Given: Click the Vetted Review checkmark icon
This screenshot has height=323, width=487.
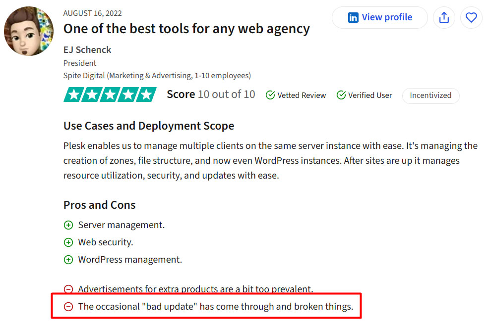Looking at the screenshot, I should pyautogui.click(x=270, y=95).
